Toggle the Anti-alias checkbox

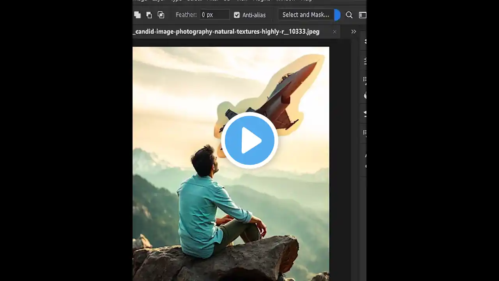(x=237, y=15)
